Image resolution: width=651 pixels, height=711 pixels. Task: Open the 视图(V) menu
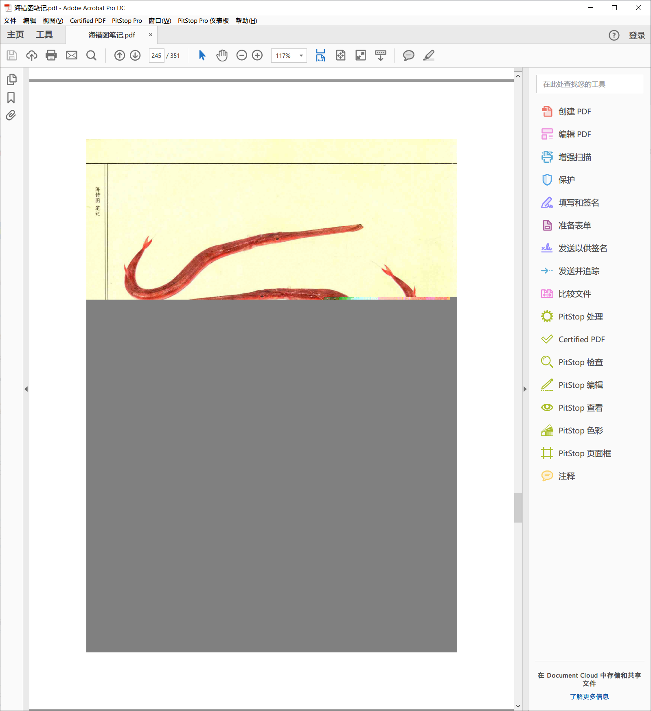[53, 21]
